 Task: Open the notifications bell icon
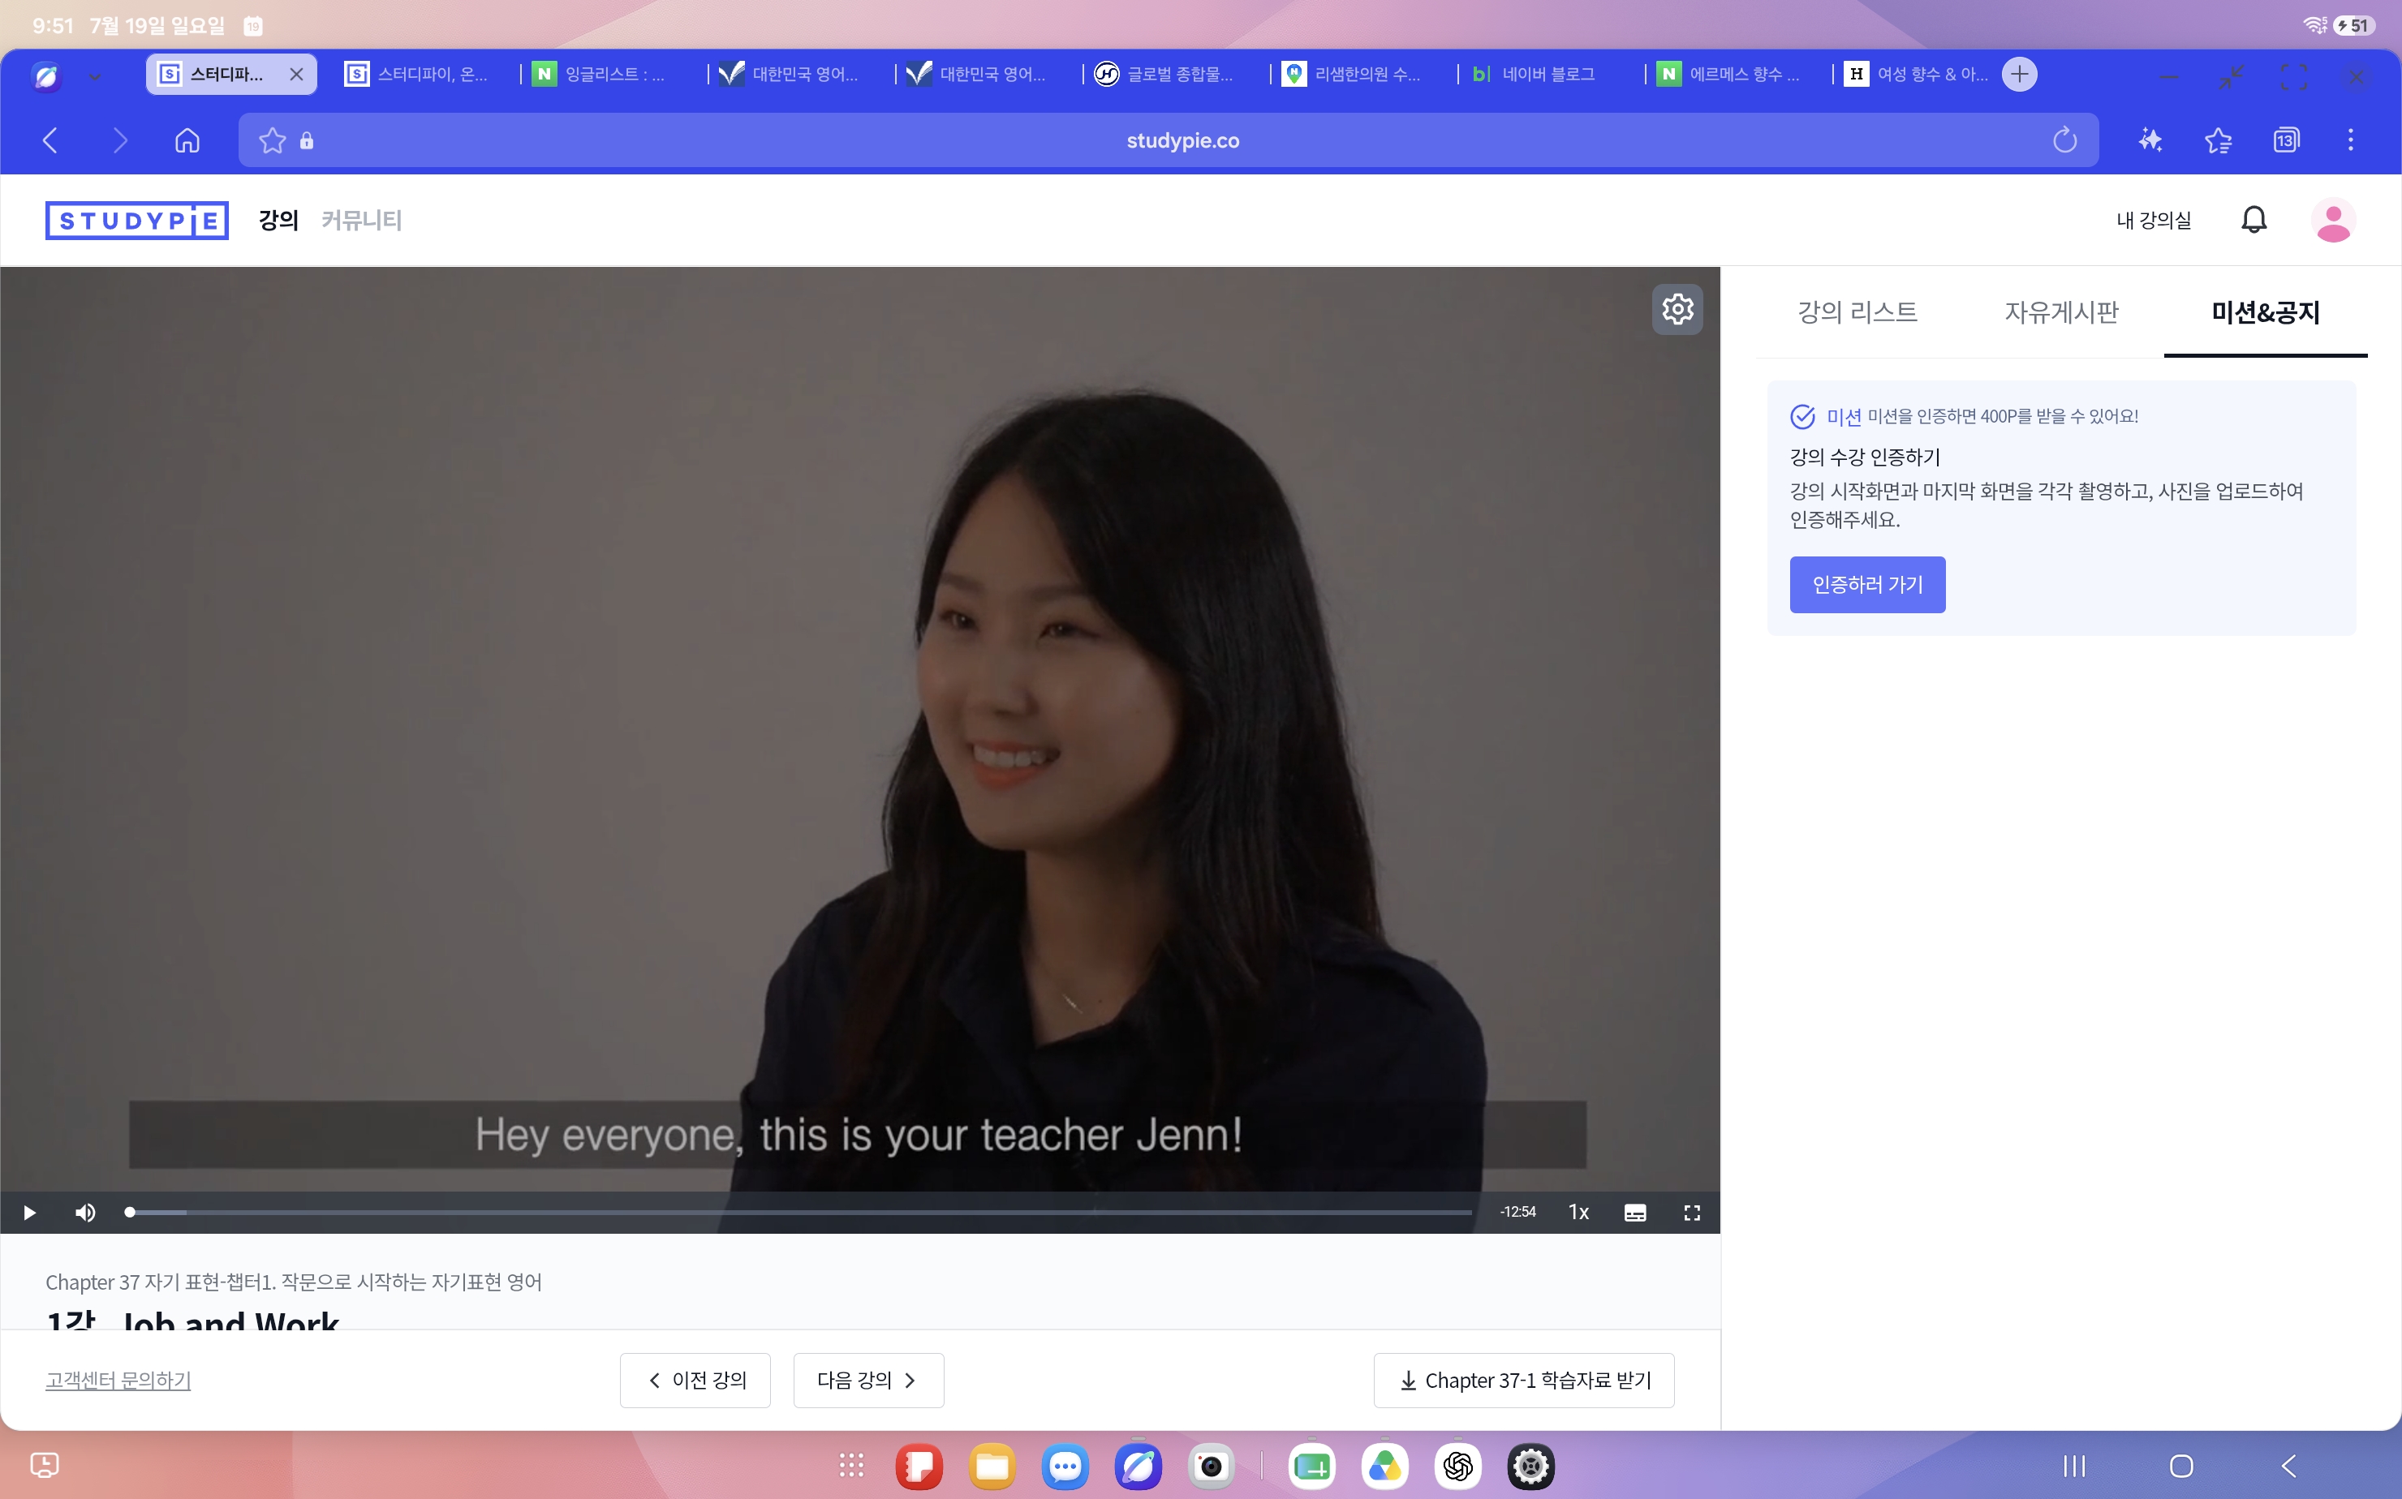[x=2253, y=219]
